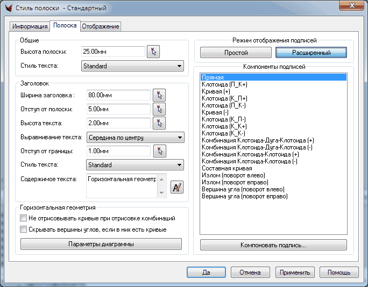Click the application logo in title bar
368x287 pixels.
pos(8,8)
